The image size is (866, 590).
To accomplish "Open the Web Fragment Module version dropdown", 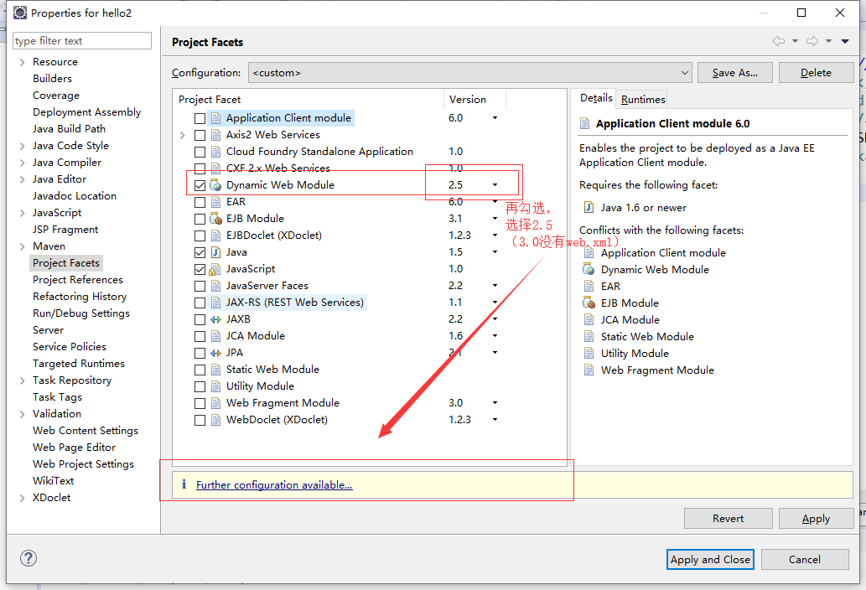I will (x=495, y=403).
